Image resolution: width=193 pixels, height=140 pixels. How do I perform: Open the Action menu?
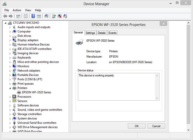[17, 10]
